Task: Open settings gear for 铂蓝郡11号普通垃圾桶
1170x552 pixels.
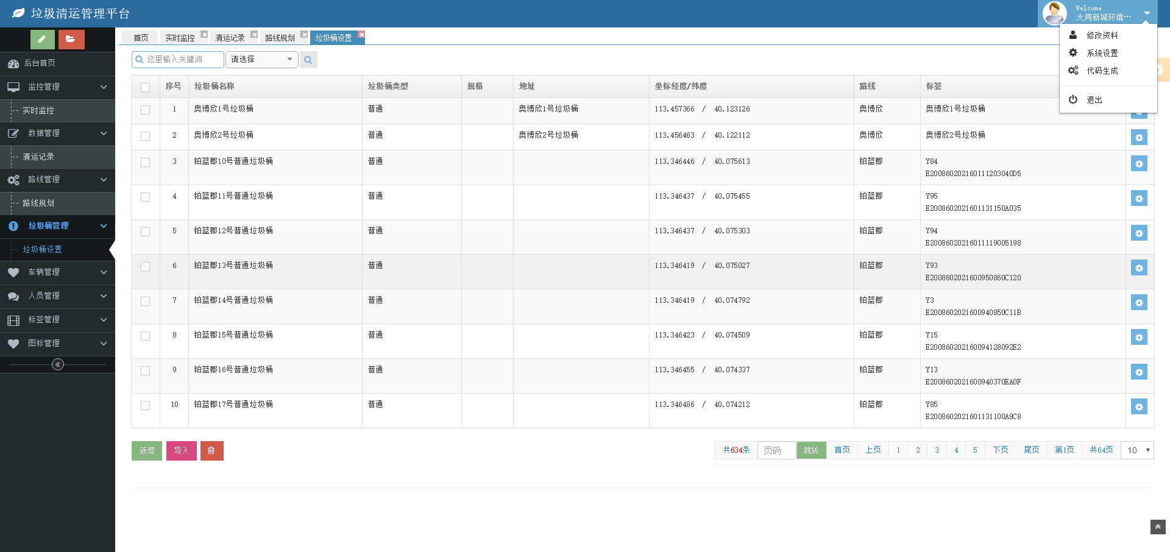Action: click(x=1139, y=198)
